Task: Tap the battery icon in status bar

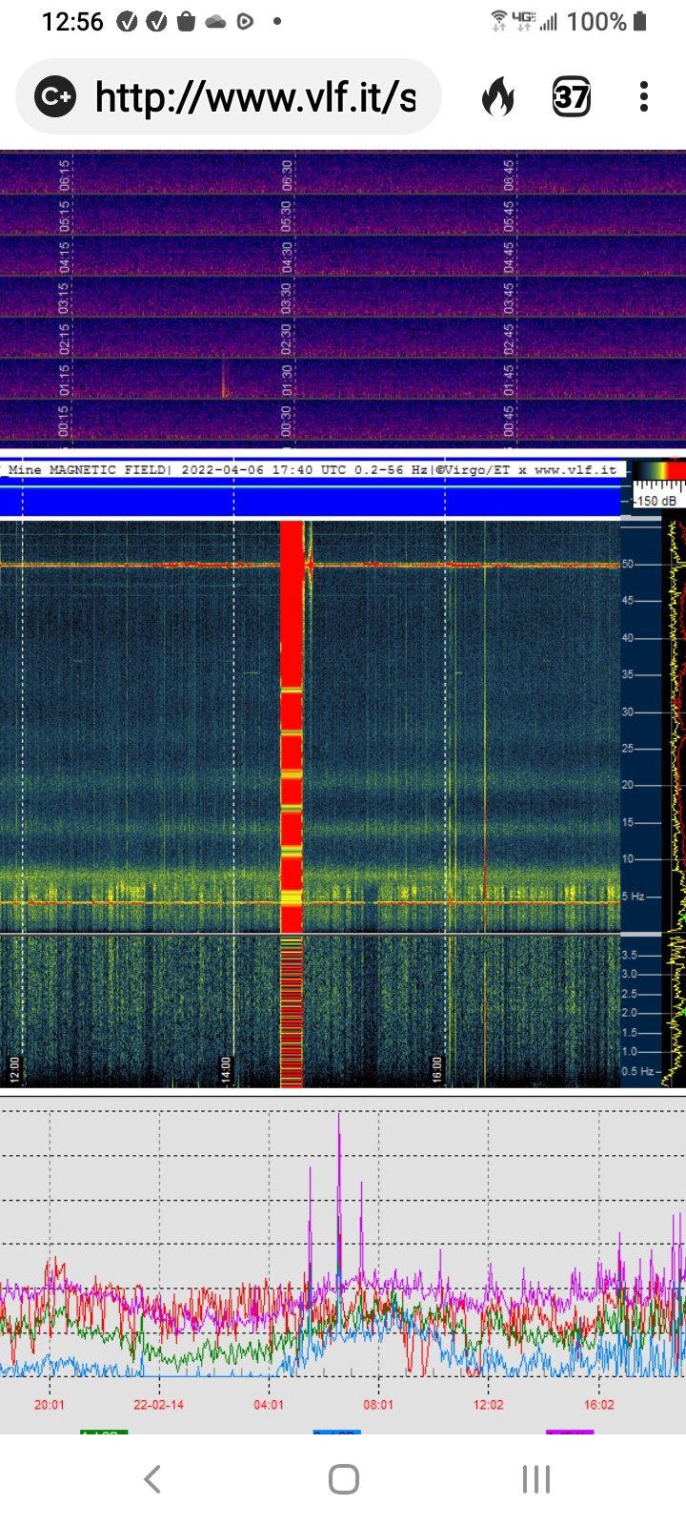Action: pyautogui.click(x=640, y=21)
